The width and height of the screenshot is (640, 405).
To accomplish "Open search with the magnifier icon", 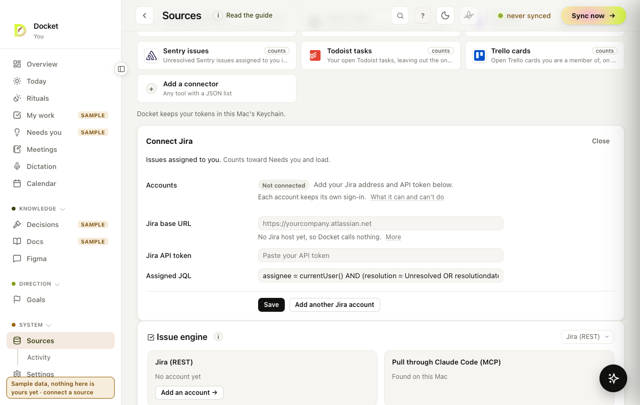I will (x=400, y=15).
